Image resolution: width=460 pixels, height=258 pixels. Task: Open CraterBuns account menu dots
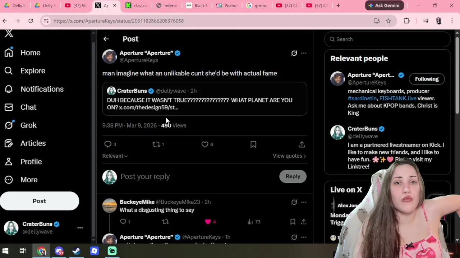80,228
